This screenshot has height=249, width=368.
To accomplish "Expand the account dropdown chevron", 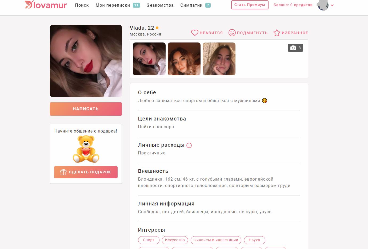I will point(332,5).
